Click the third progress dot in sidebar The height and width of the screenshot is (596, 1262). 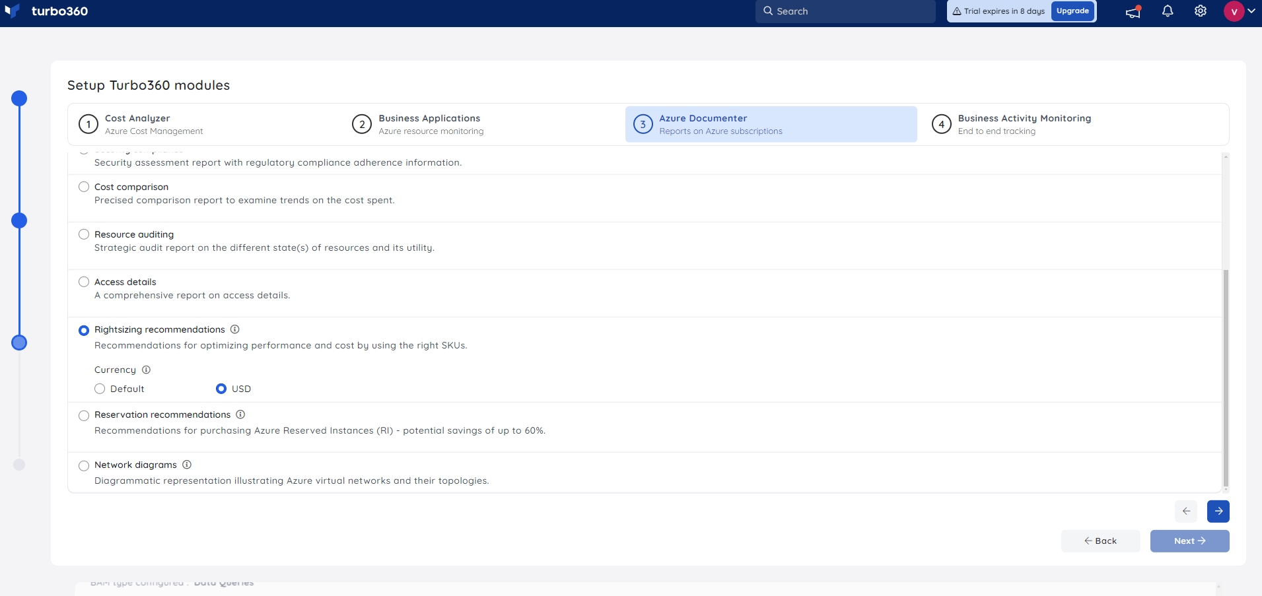pos(19,343)
